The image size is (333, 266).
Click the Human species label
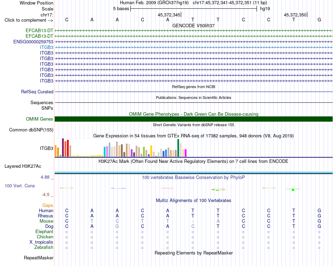pyautogui.click(x=46, y=210)
